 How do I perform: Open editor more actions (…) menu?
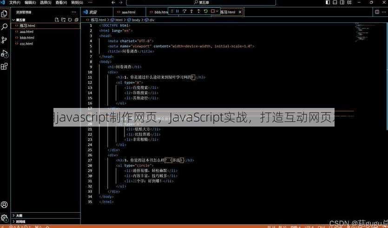384,12
